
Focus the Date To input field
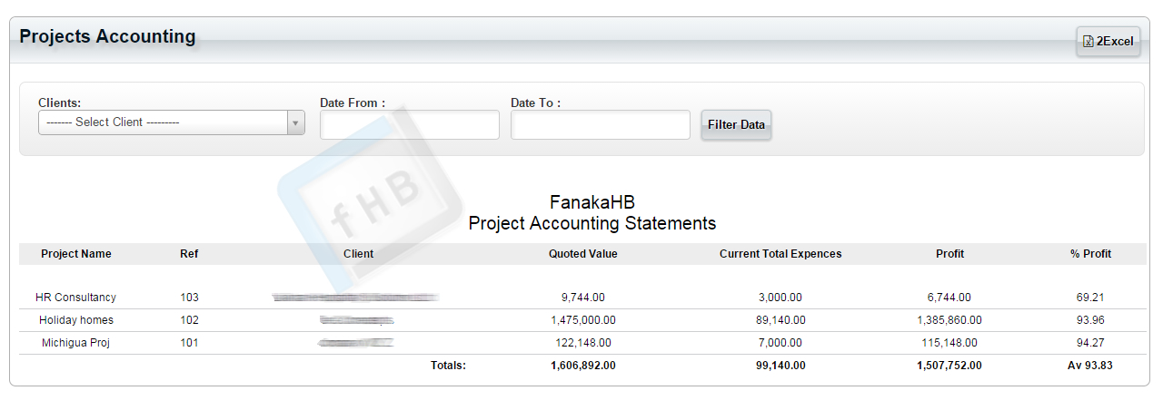coord(601,125)
